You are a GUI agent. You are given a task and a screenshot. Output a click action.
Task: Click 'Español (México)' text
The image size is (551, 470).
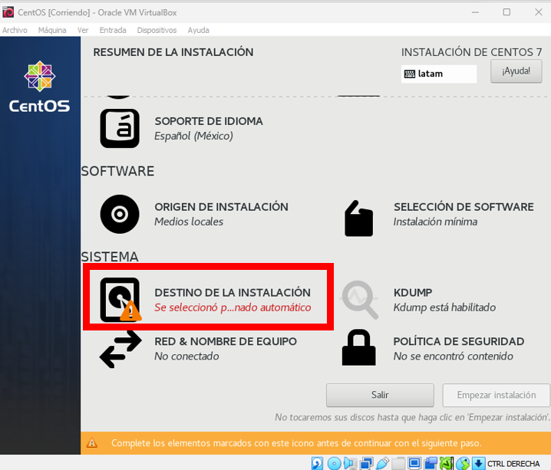tap(193, 136)
